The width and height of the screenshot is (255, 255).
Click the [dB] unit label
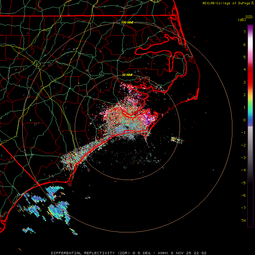(x=242, y=20)
